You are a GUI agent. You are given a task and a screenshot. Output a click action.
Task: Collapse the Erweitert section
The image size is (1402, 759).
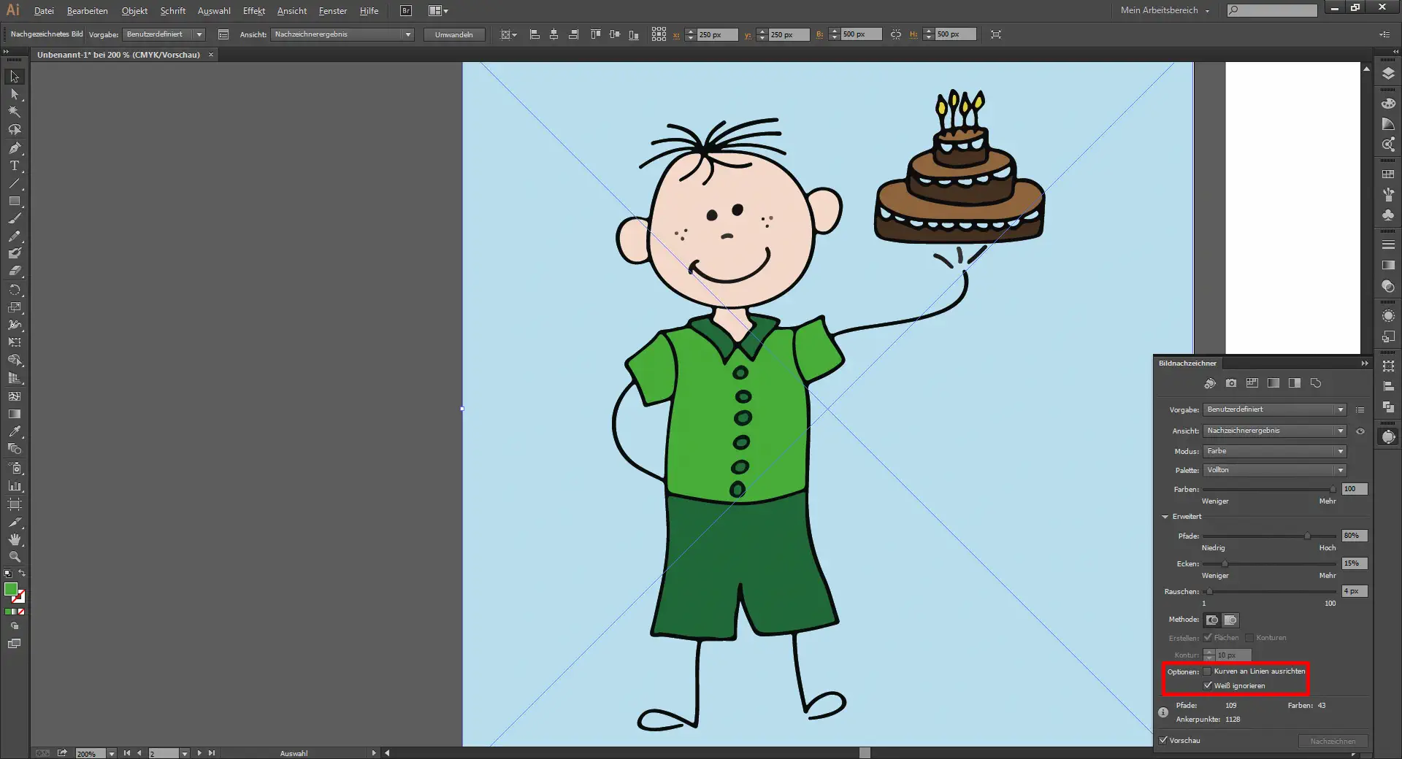[x=1165, y=517]
